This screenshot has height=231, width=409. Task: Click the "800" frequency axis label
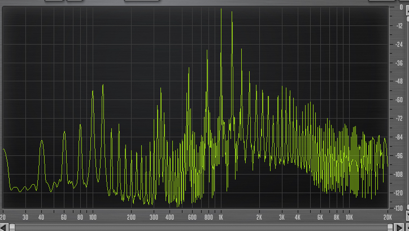point(208,217)
